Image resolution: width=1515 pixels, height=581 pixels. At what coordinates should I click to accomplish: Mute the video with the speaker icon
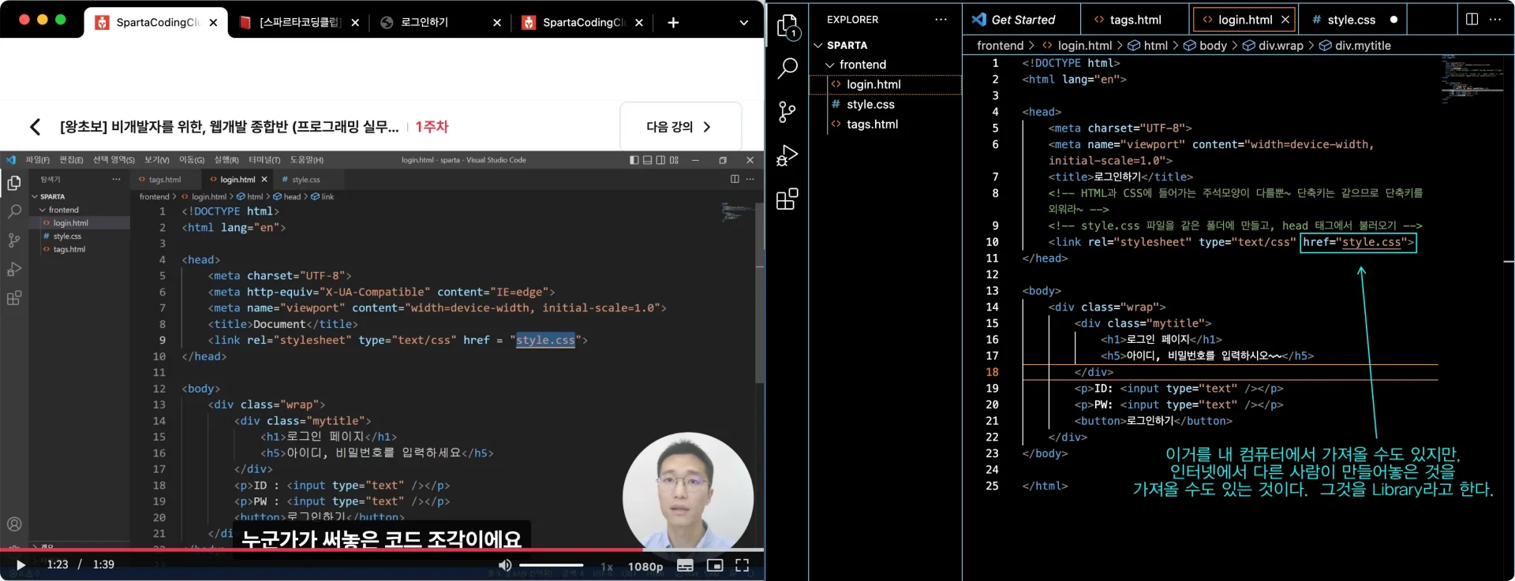[505, 565]
